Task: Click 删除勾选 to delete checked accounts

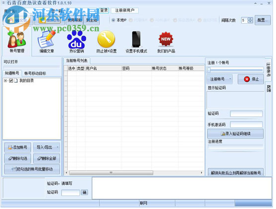Action: pyautogui.click(x=18, y=158)
